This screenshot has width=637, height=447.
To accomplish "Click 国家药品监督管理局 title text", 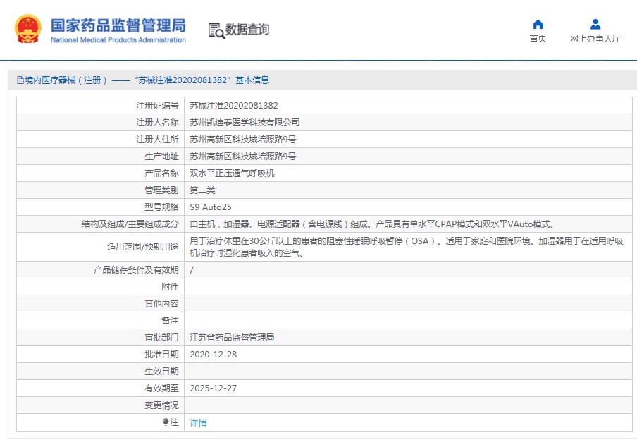I will pyautogui.click(x=118, y=25).
